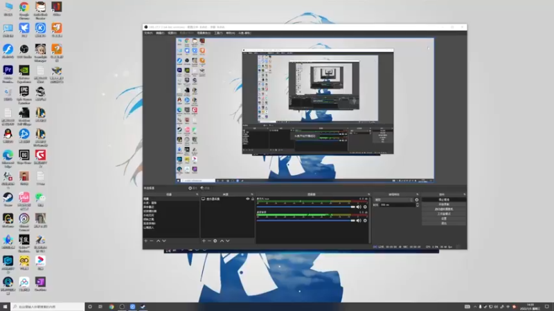Open the Windows Start menu

[x=5, y=307]
